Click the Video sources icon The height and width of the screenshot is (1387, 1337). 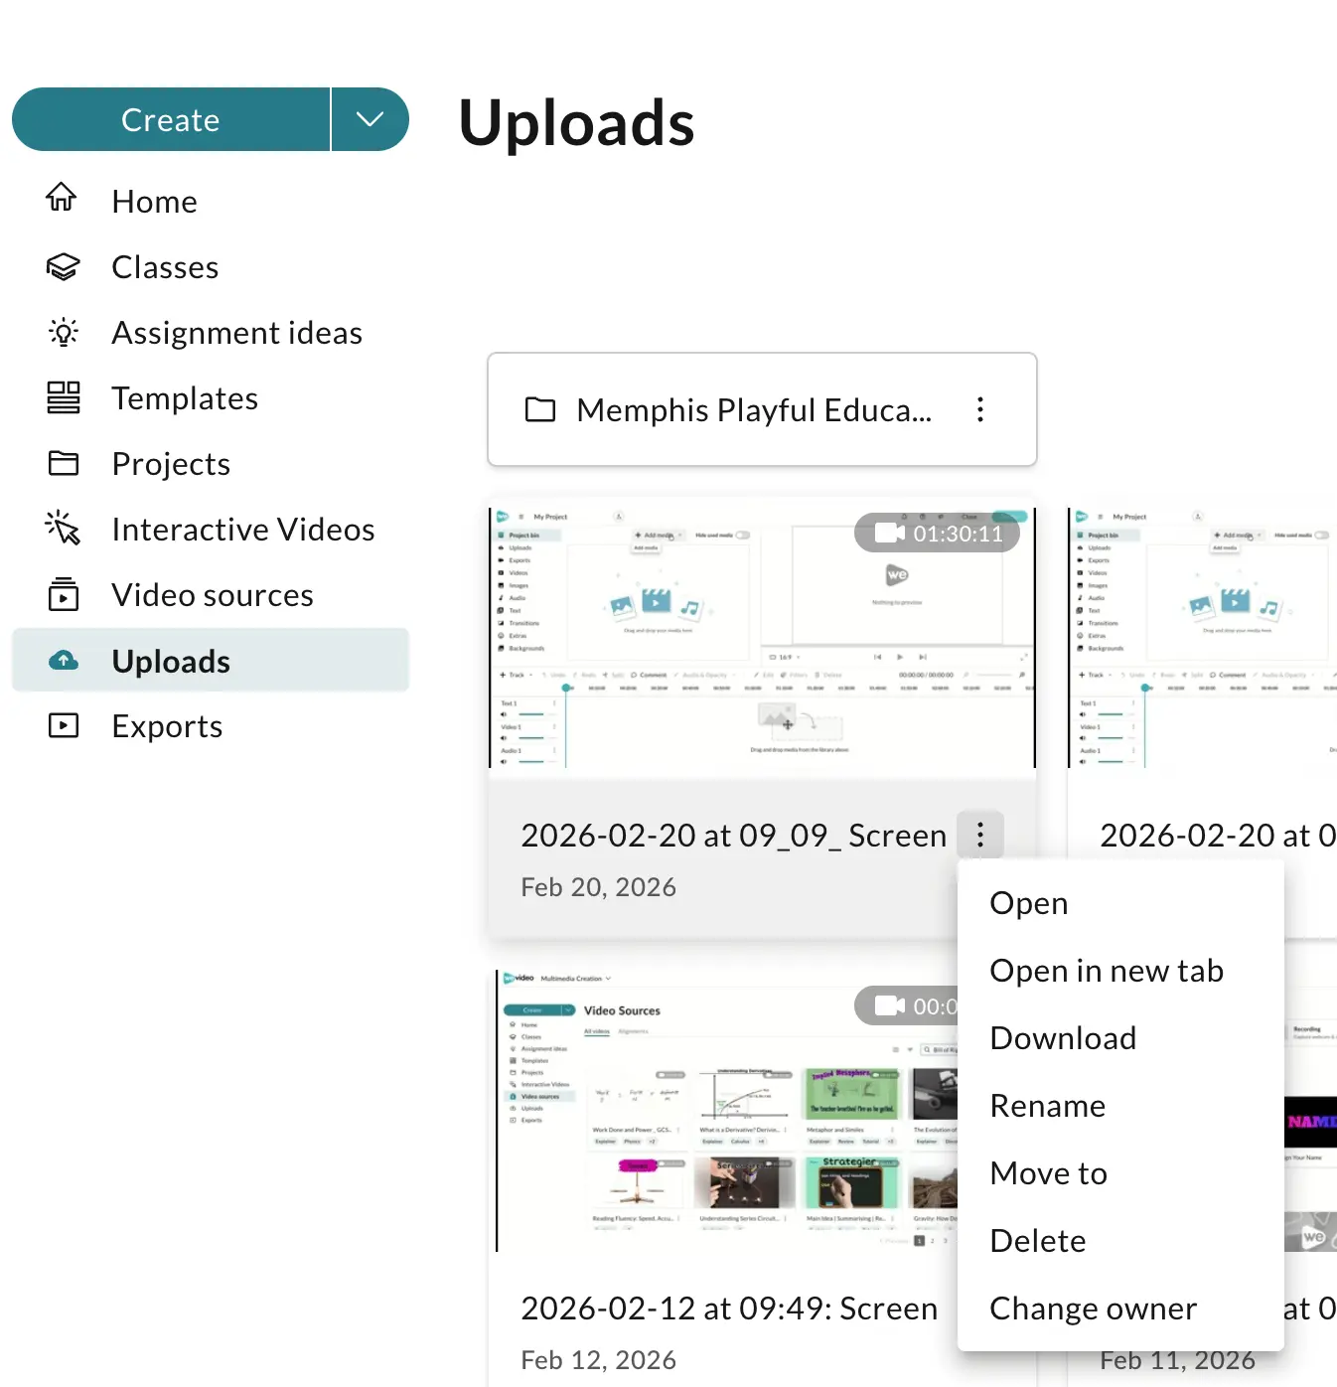64,594
